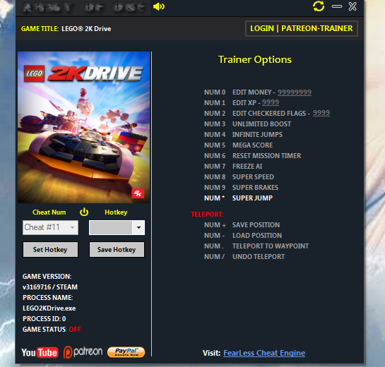Select TELEPORT TO WAYPOINT option
The height and width of the screenshot is (367, 385).
271,246
